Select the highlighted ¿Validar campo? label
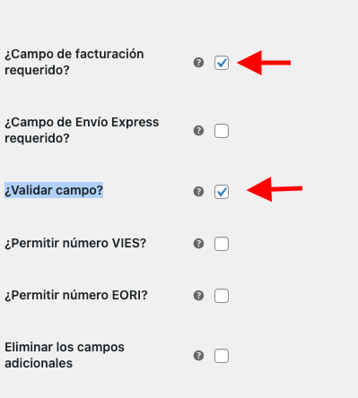 tap(54, 190)
